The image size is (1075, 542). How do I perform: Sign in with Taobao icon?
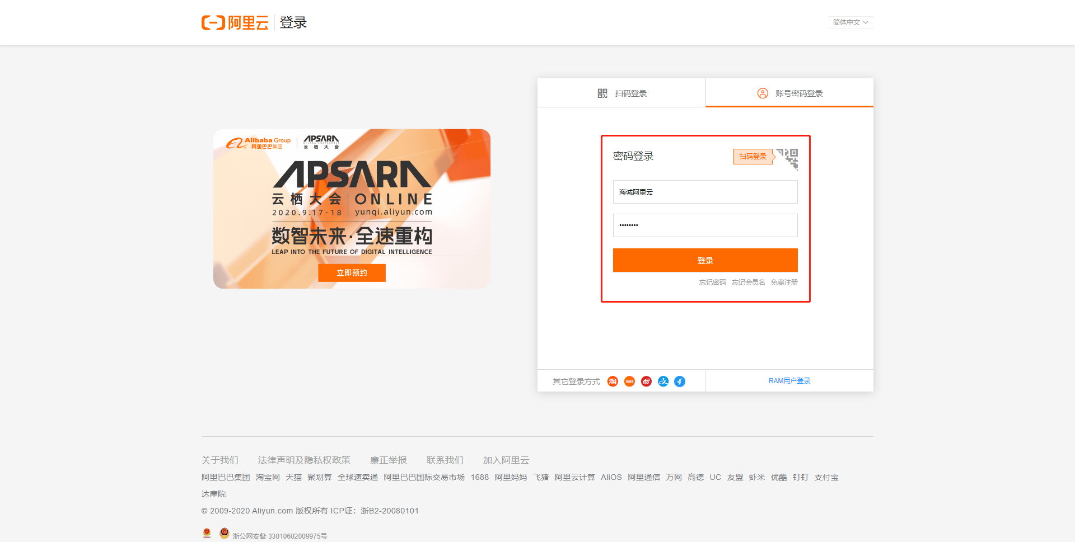pyautogui.click(x=613, y=381)
